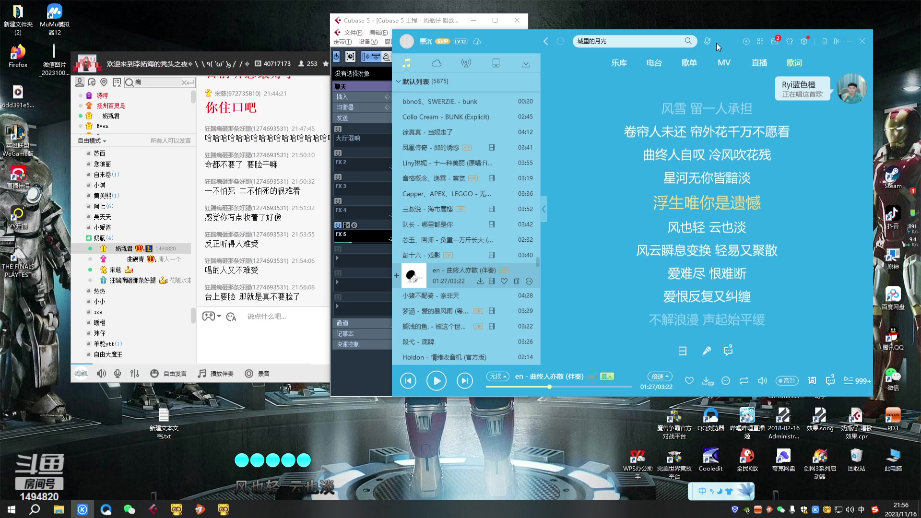Open Cubase 文件 menu
This screenshot has height=518, width=921.
(x=354, y=33)
